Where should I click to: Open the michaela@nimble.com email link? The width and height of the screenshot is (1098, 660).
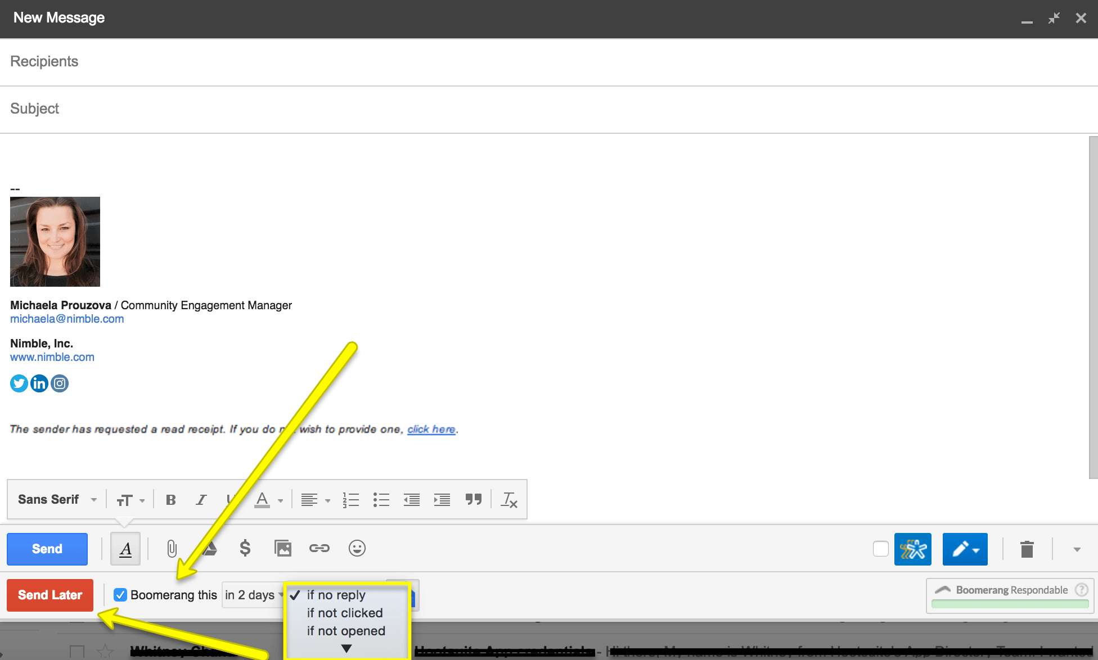pos(67,319)
